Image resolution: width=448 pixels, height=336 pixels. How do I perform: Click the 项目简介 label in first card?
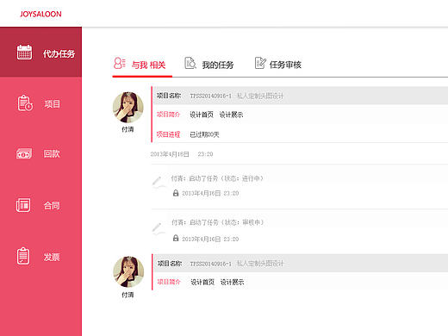168,115
